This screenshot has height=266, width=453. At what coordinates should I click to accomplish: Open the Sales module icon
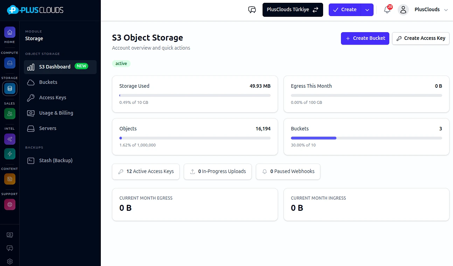(x=10, y=114)
